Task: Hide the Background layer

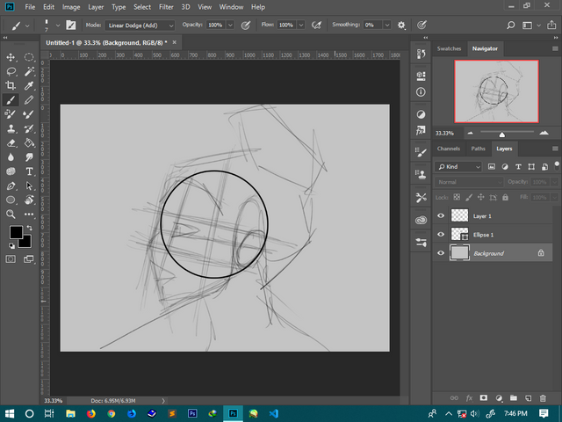Action: coord(441,253)
